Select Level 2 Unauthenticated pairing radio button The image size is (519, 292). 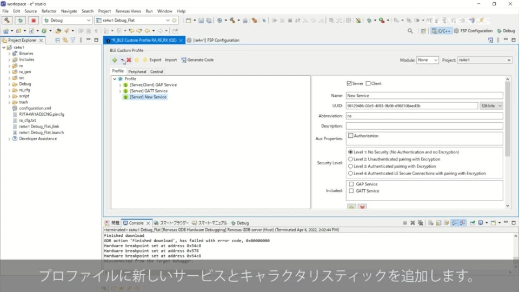click(350, 159)
